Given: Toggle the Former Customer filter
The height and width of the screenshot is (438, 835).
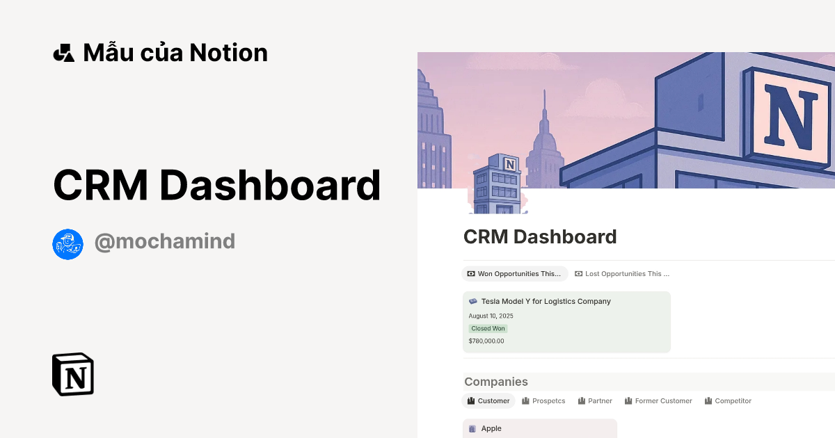Looking at the screenshot, I should [x=658, y=400].
